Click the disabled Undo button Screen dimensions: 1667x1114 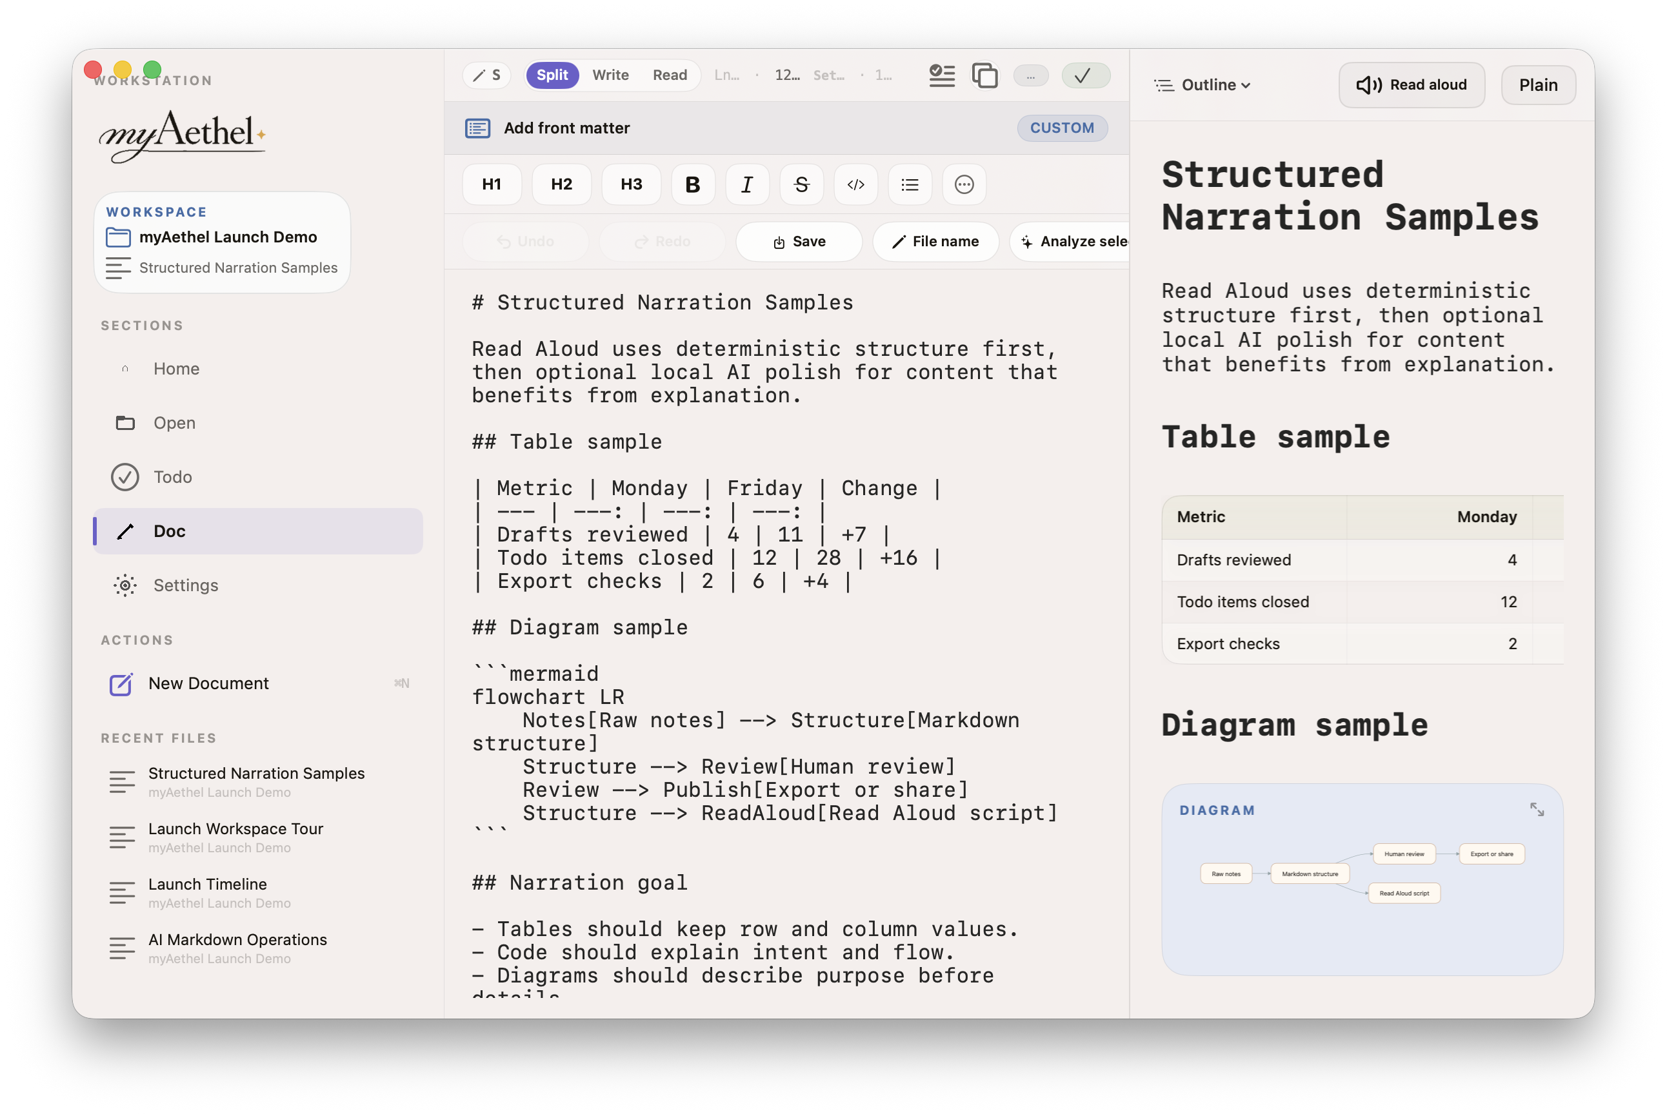pos(525,242)
